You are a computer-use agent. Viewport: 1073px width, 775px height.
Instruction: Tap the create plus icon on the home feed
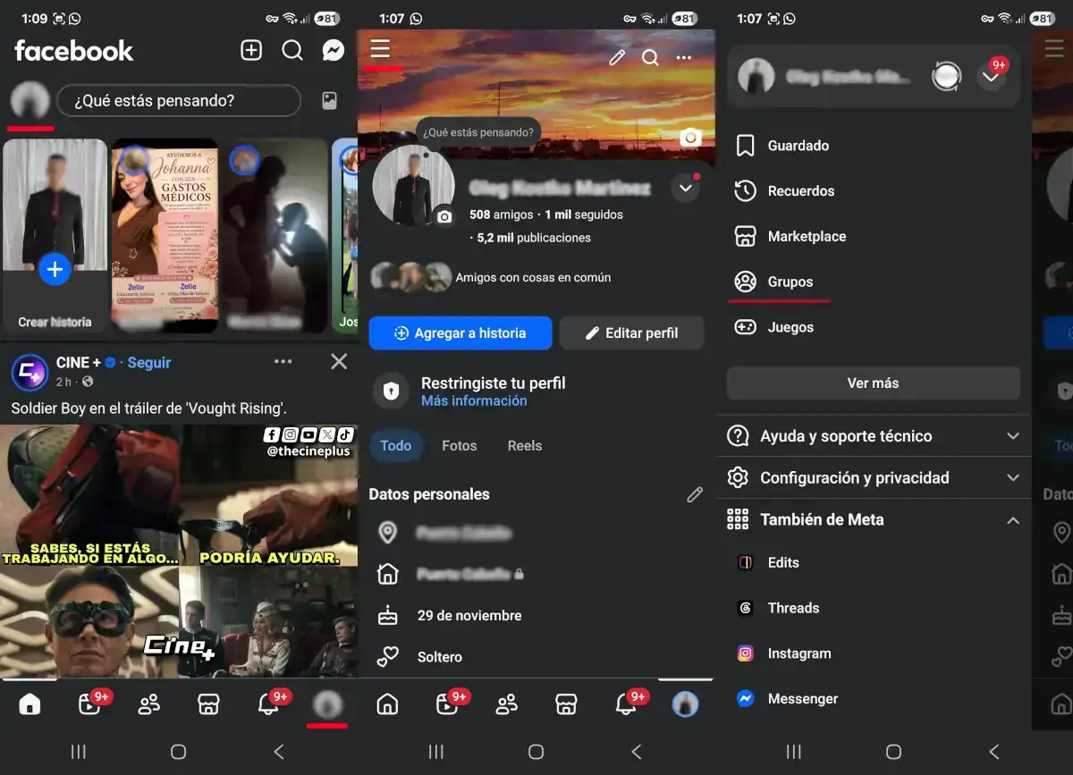251,50
